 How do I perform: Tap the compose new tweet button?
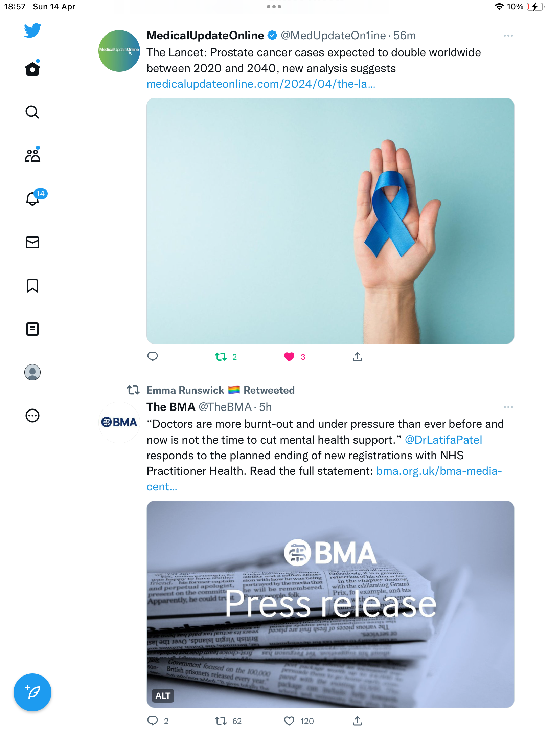[32, 692]
